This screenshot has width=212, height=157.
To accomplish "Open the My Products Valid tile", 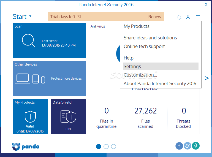I will coord(30,117).
